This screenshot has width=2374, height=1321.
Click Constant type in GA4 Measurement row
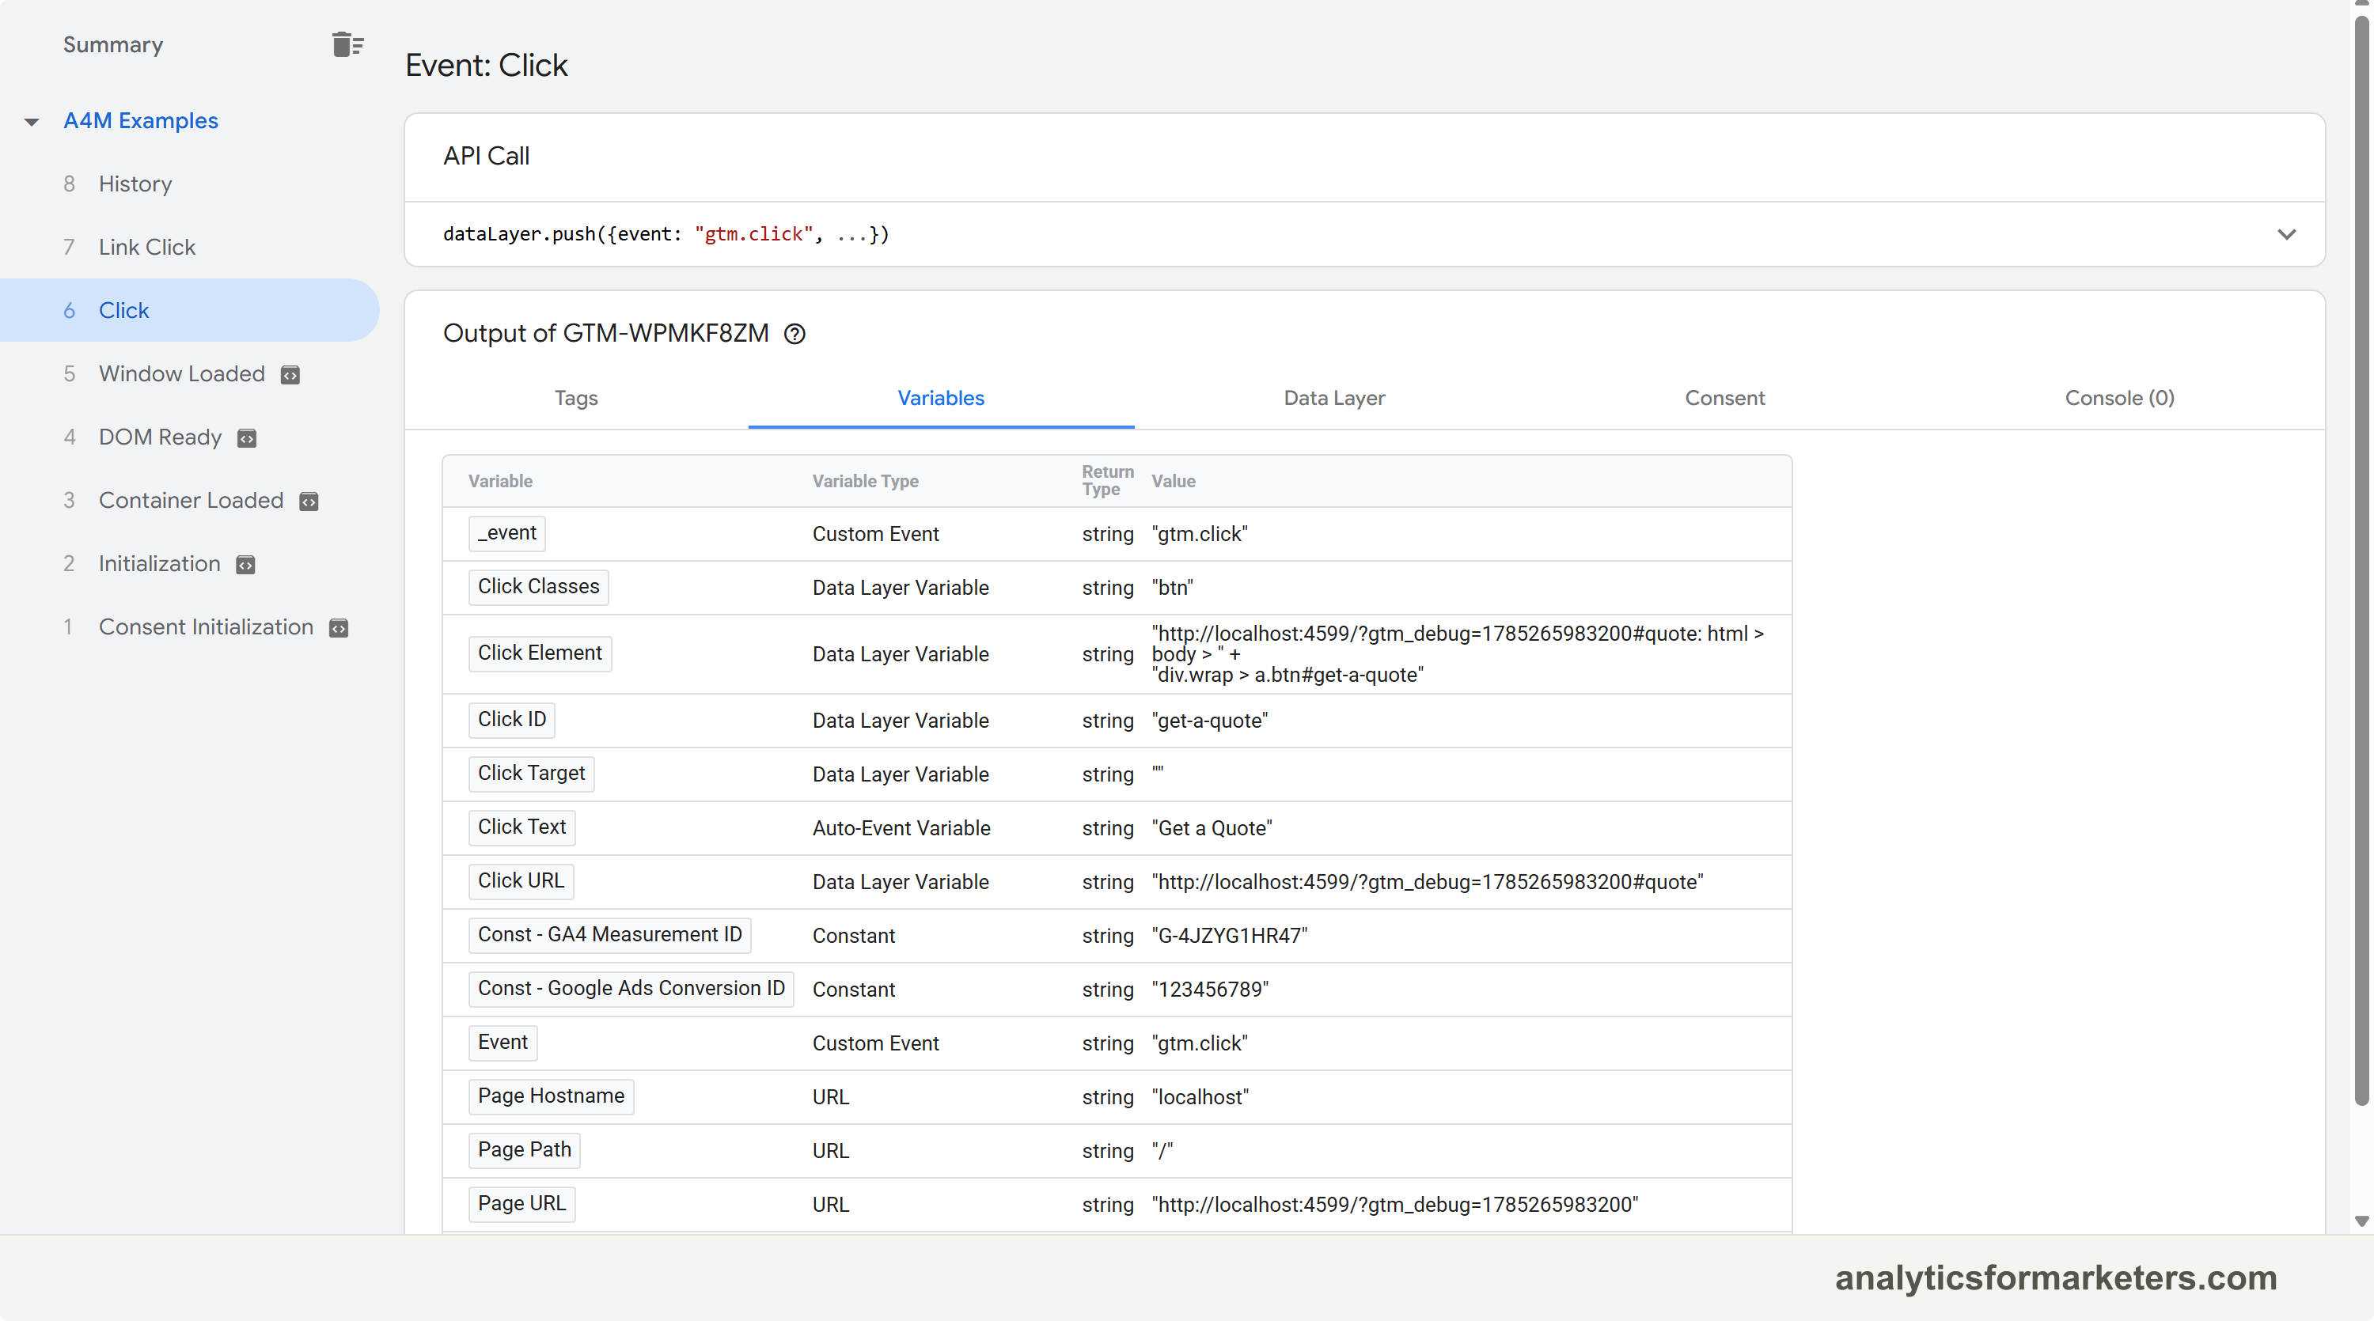click(x=853, y=936)
